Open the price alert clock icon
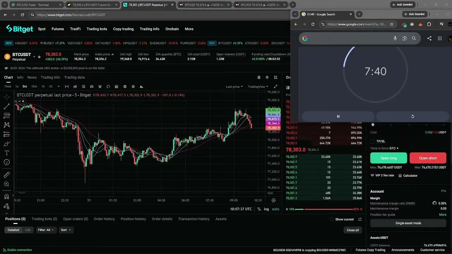Image resolution: width=452 pixels, height=254 pixels. (100, 86)
